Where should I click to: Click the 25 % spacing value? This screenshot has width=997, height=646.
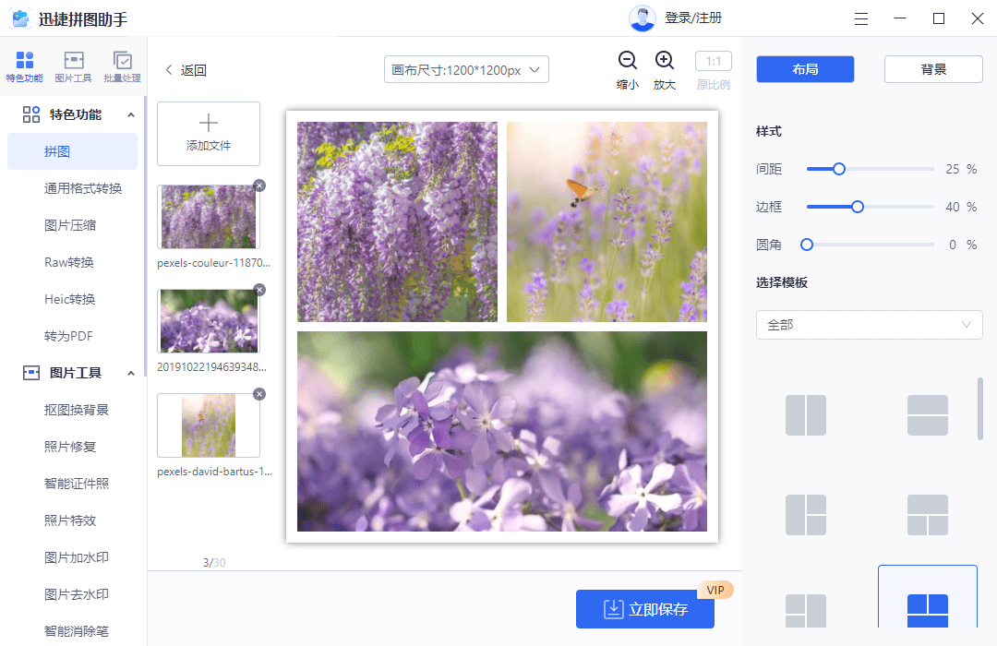(961, 169)
